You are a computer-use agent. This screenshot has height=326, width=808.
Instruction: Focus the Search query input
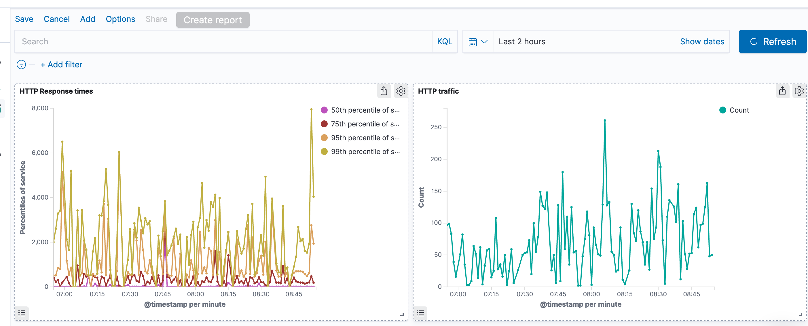click(223, 42)
